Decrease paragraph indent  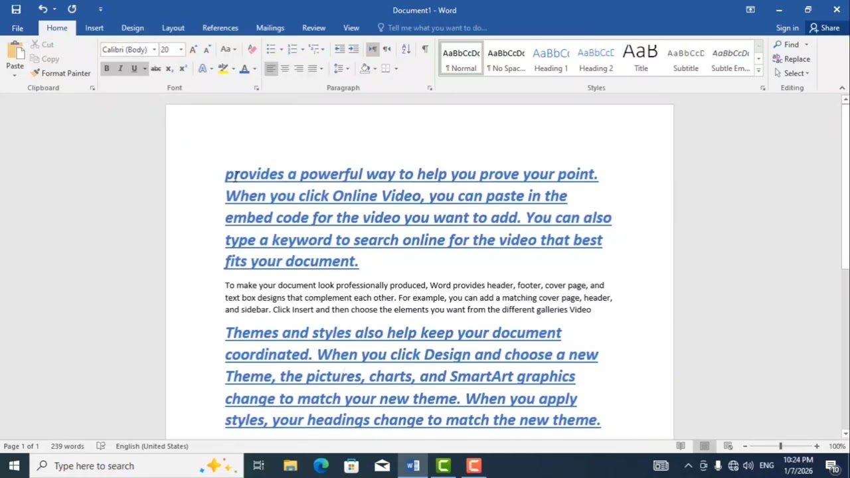(339, 49)
